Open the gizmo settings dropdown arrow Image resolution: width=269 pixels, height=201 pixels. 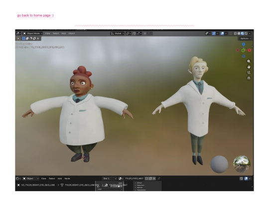[x=217, y=34]
